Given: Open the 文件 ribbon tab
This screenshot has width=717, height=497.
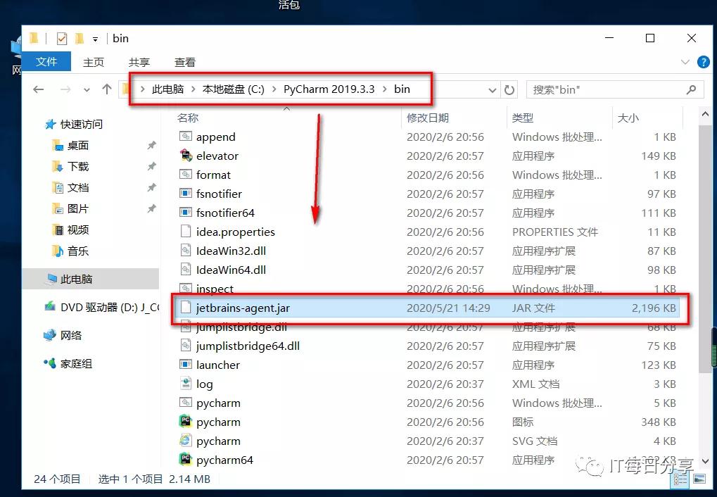Looking at the screenshot, I should point(46,62).
